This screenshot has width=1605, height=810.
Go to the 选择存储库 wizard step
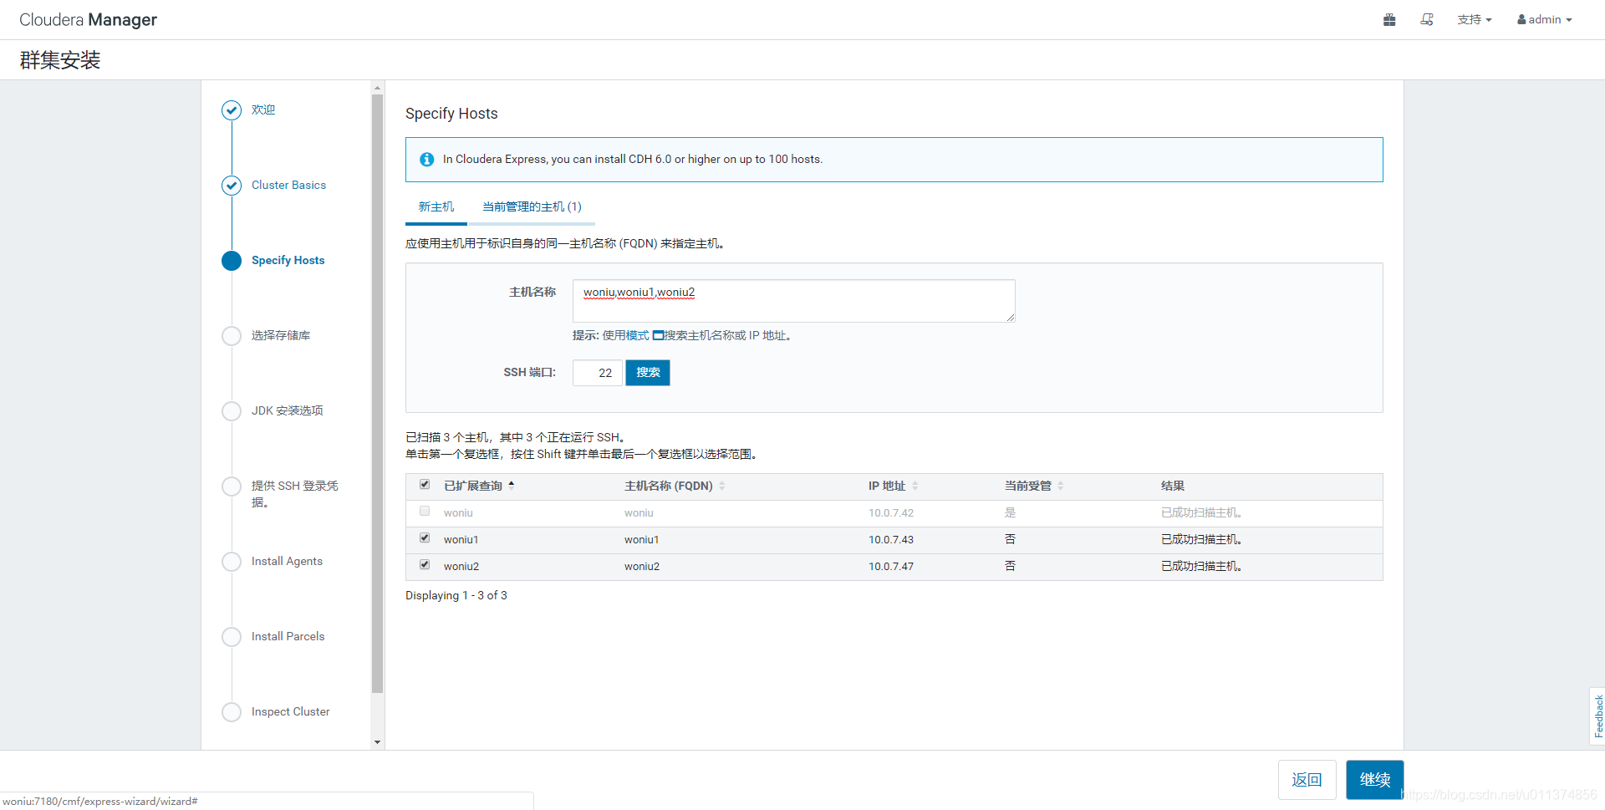pyautogui.click(x=281, y=336)
